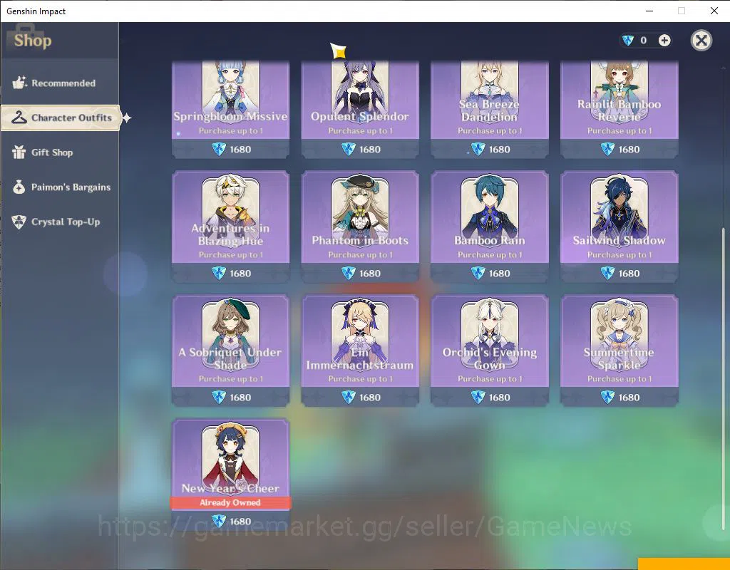The image size is (730, 570).
Task: Open the Phantom in Boots outfit card
Action: click(360, 227)
